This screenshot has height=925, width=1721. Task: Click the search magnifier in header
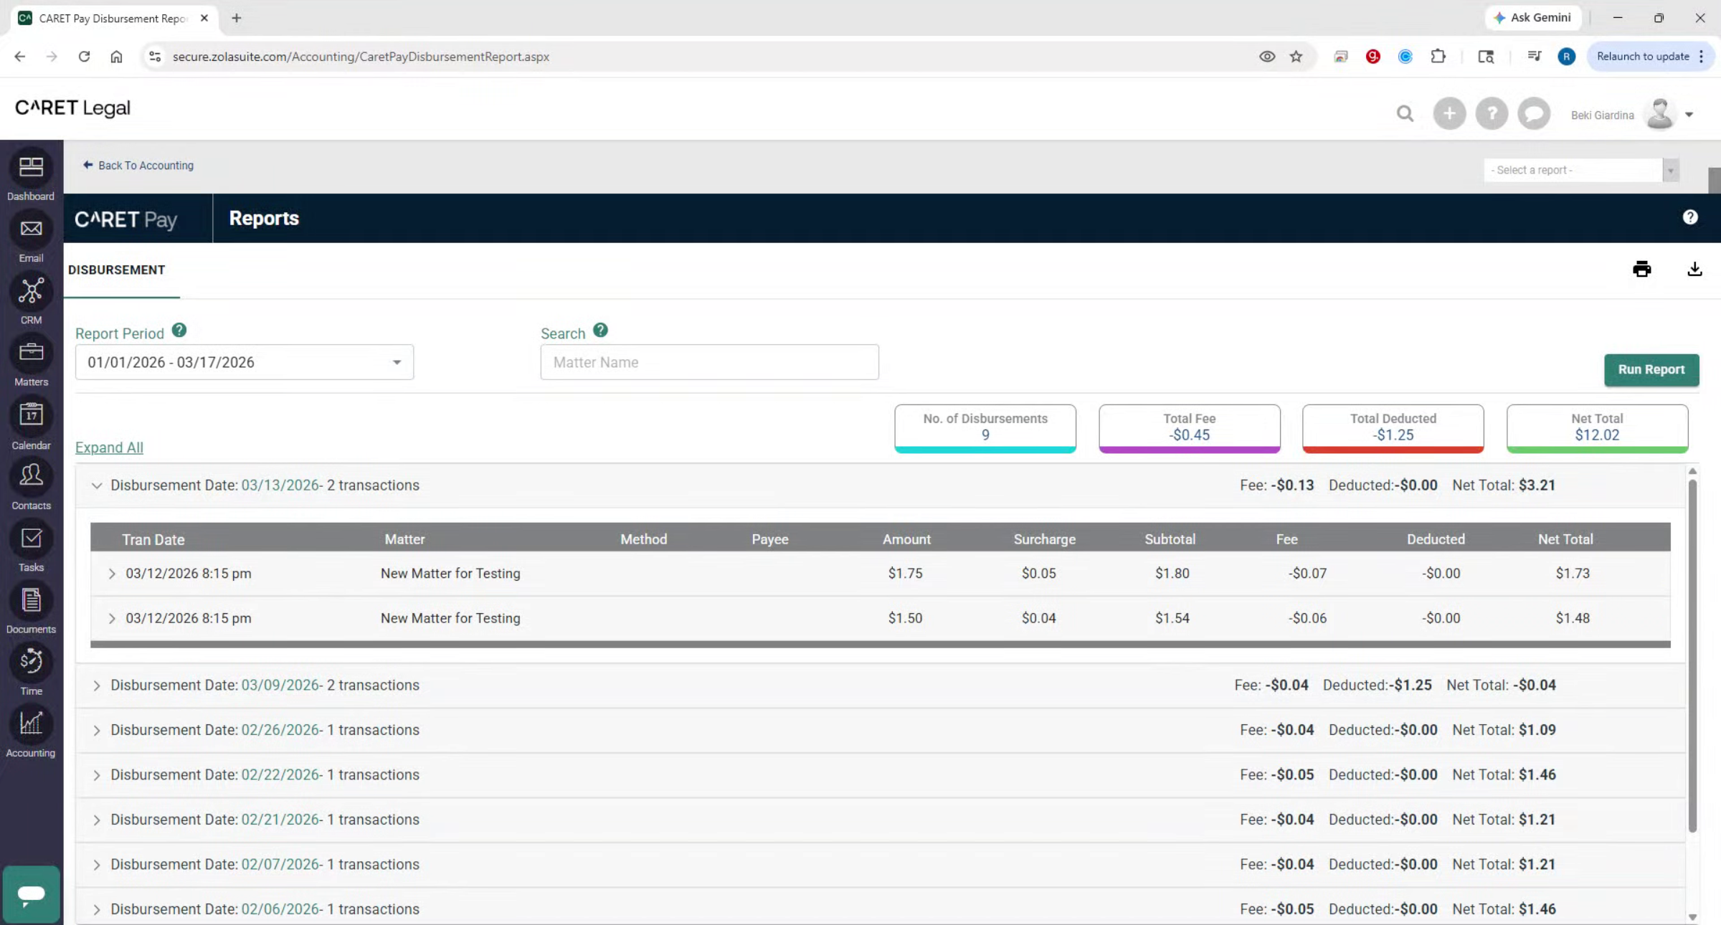pos(1405,114)
